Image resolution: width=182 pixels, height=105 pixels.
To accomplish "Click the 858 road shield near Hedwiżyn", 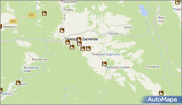I will [x=13, y=21].
